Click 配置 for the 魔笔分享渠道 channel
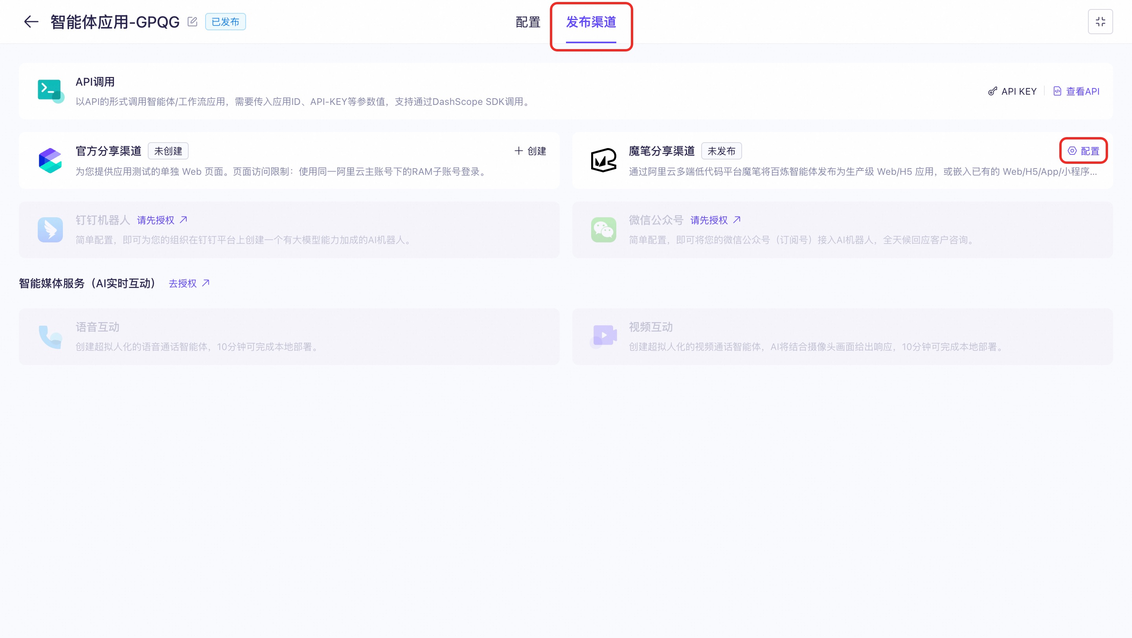1132x638 pixels. [x=1083, y=151]
